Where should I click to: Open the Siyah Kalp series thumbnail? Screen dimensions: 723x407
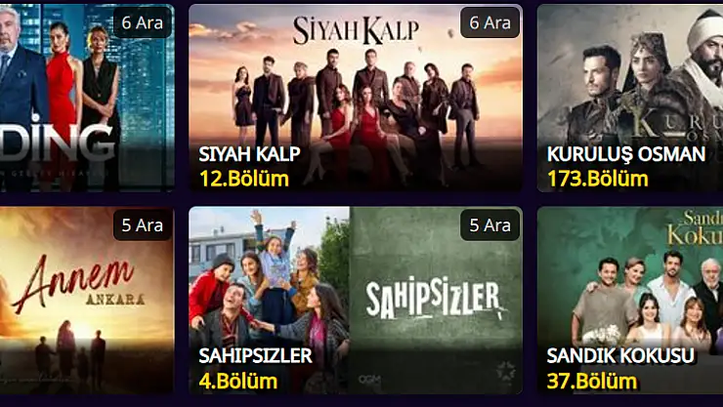coord(356,98)
